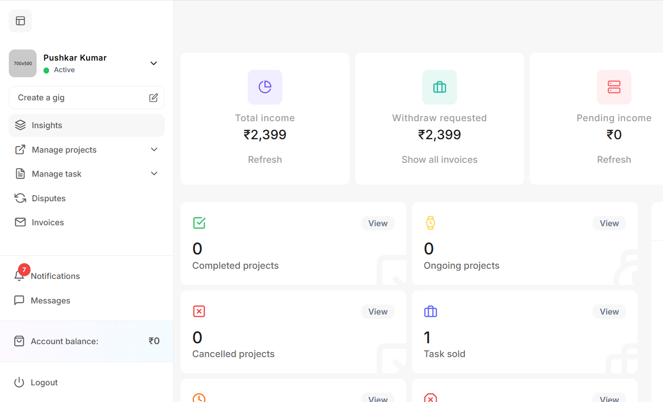Viewport: 663px width, 402px height.
Task: Click the Cancelled projects label
Action: click(x=233, y=354)
